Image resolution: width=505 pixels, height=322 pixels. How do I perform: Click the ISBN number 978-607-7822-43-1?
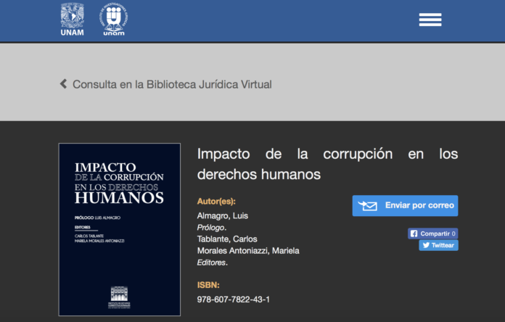[233, 299]
